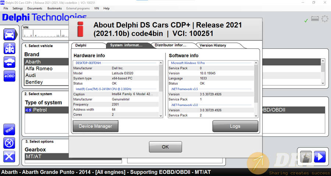Switch to the Delphi tab

click(x=88, y=45)
